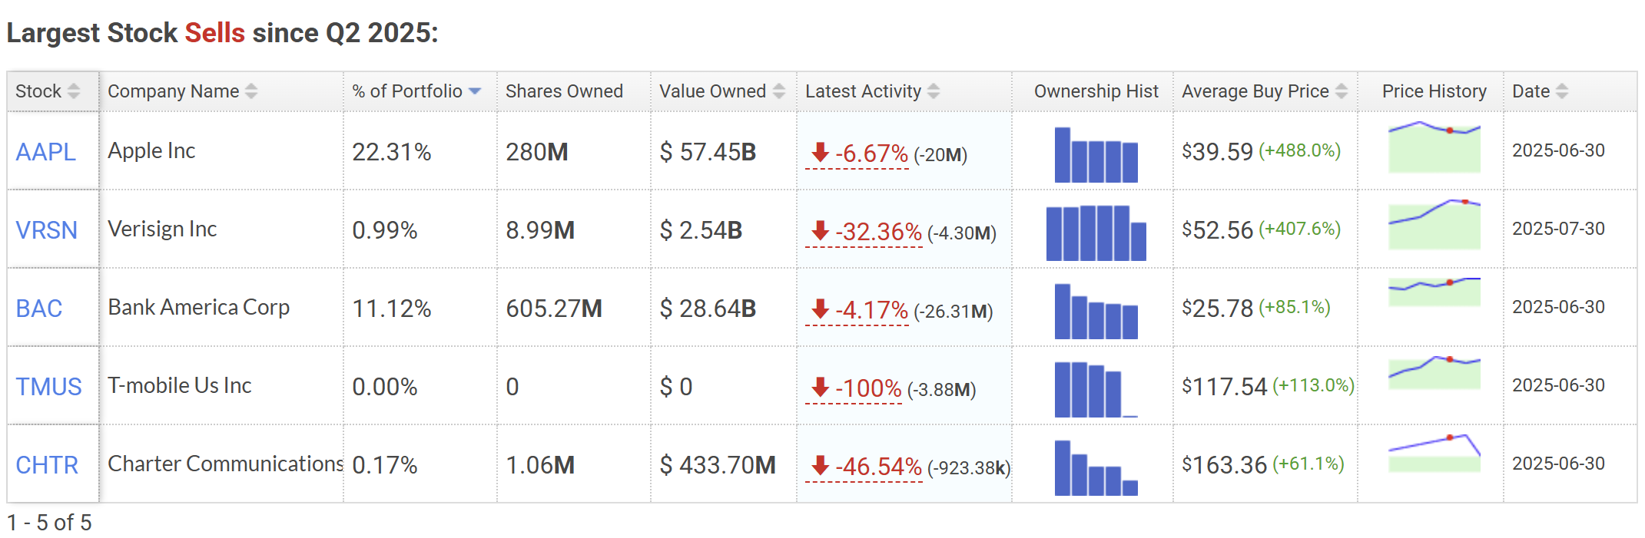
Task: Open the VRSN stock link
Action: pyautogui.click(x=47, y=230)
